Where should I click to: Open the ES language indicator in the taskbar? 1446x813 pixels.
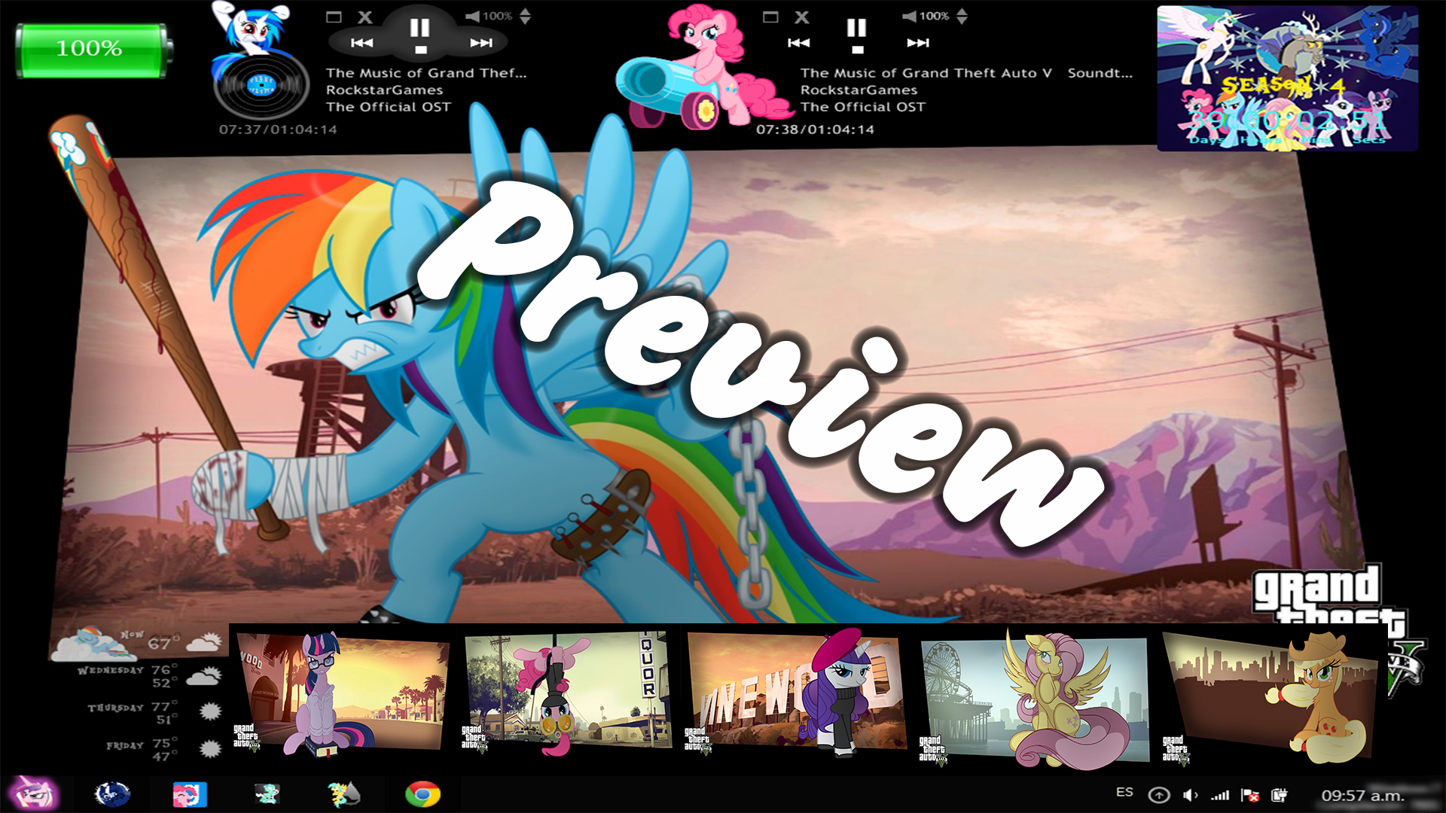pos(1125,792)
